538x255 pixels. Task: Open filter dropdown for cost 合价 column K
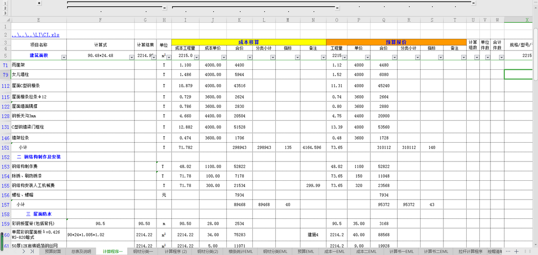click(249, 57)
